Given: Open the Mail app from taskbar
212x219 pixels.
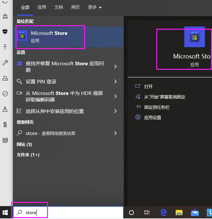Looking at the screenshot, I should click(x=195, y=213).
